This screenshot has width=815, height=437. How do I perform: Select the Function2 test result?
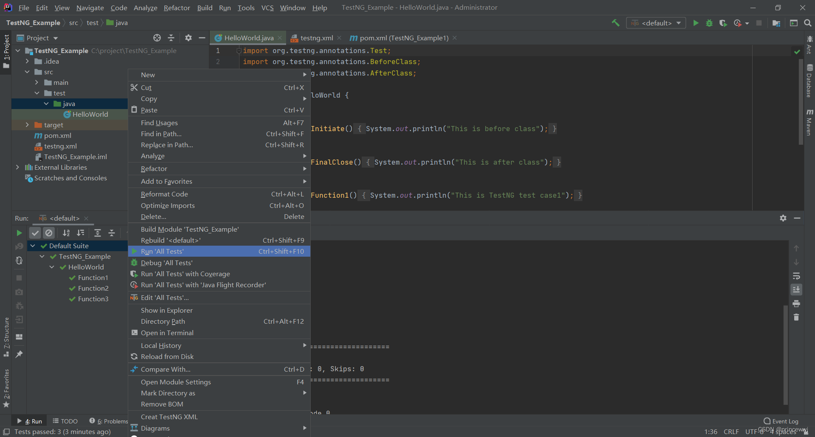coord(93,288)
